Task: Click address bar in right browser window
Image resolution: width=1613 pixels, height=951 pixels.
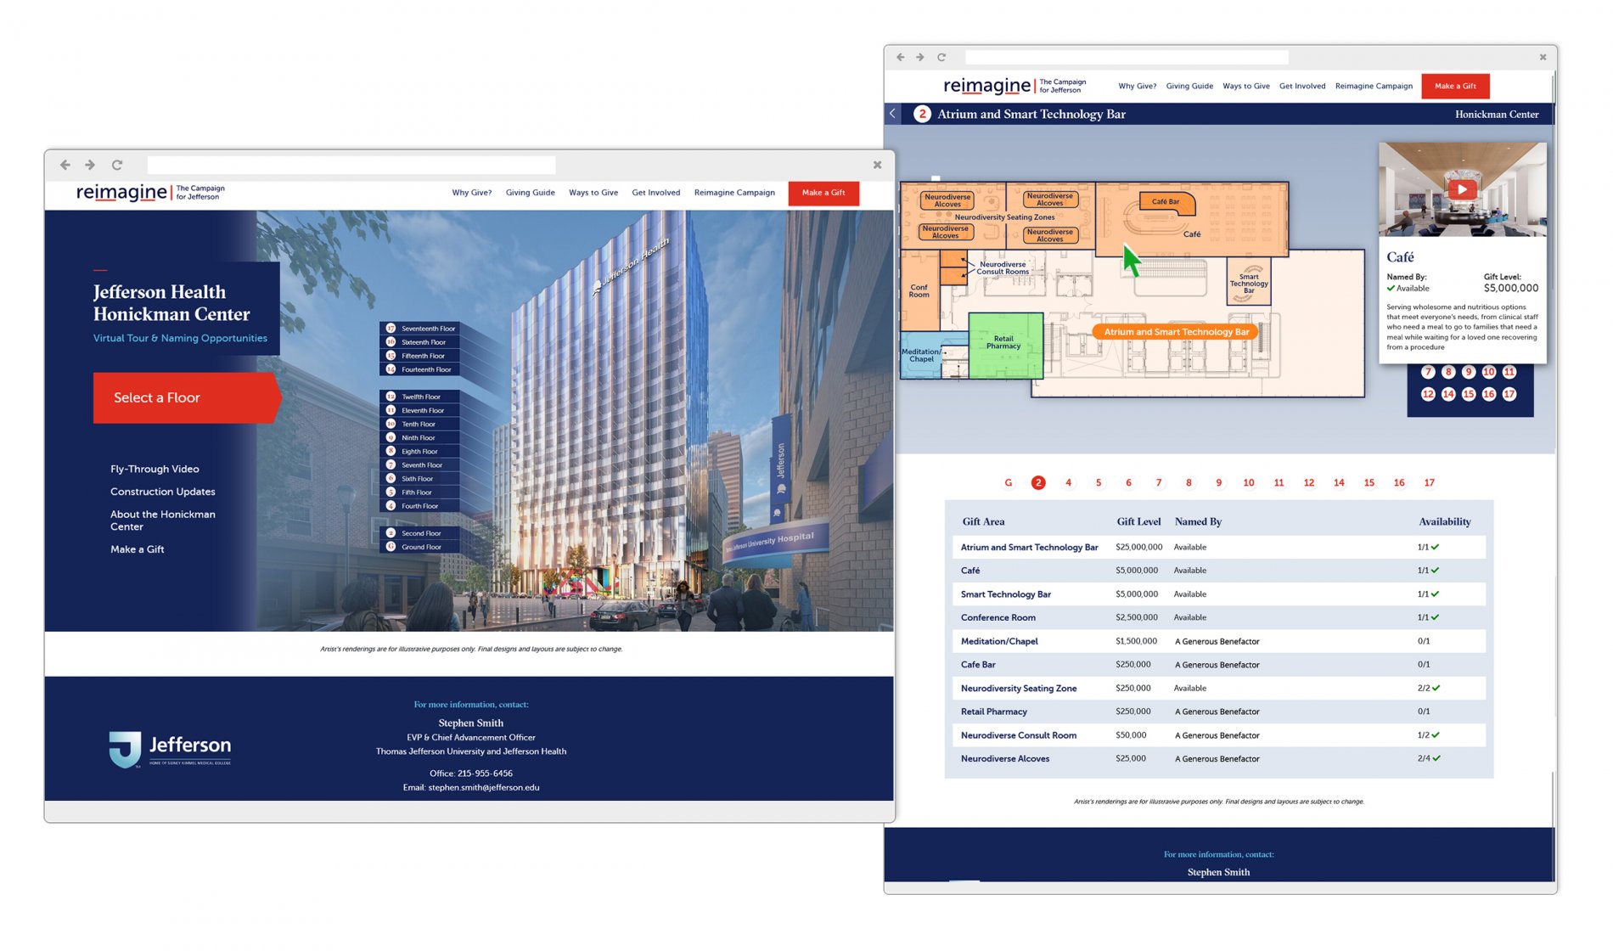Action: (1127, 57)
